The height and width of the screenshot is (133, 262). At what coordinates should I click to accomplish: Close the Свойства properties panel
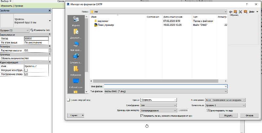[x=49, y=10]
